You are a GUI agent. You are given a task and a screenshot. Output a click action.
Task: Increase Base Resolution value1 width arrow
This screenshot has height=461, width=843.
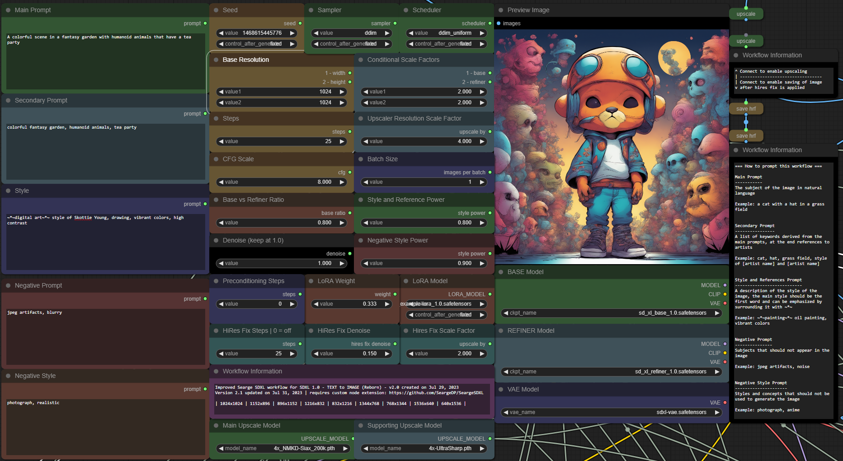342,92
